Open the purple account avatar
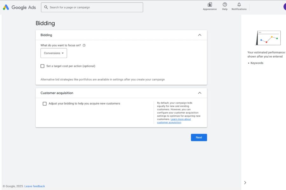Image resolution: width=286 pixels, height=190 pixels. point(284,7)
